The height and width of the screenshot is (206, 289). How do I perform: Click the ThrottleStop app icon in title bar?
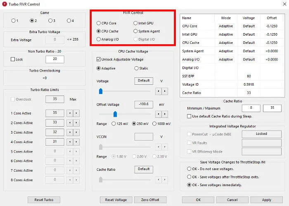[x=4, y=4]
